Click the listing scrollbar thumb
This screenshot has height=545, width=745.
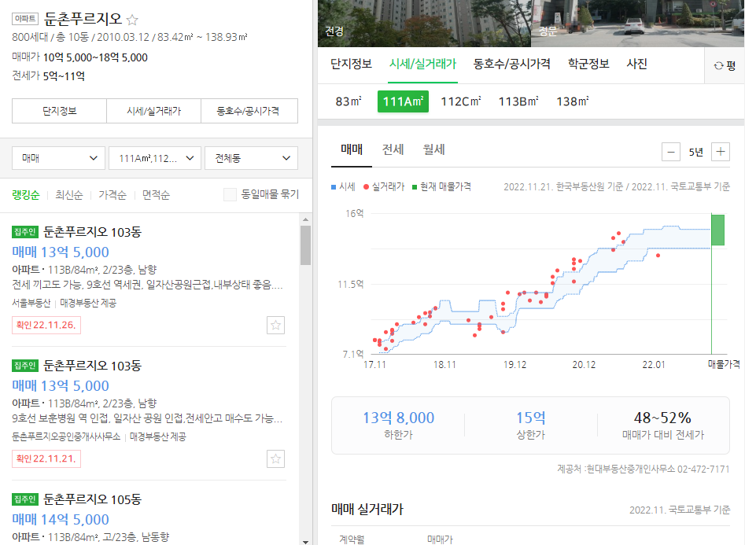click(x=305, y=245)
